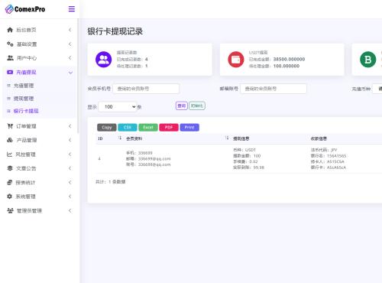This screenshot has width=382, height=283.
Task: Click the 100.000000 pending amount
Action: [x=286, y=66]
